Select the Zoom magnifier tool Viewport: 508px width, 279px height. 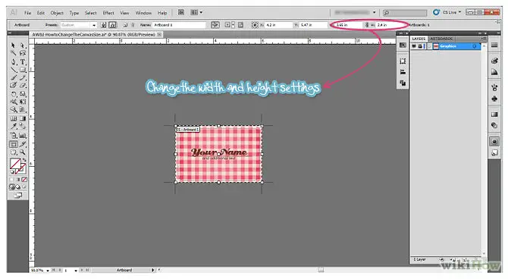pos(22,152)
